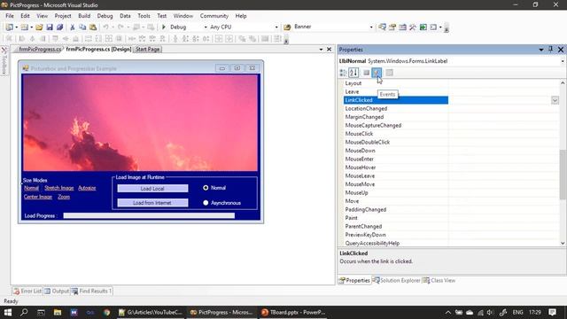Select the Normal size mode link

[x=32, y=188]
